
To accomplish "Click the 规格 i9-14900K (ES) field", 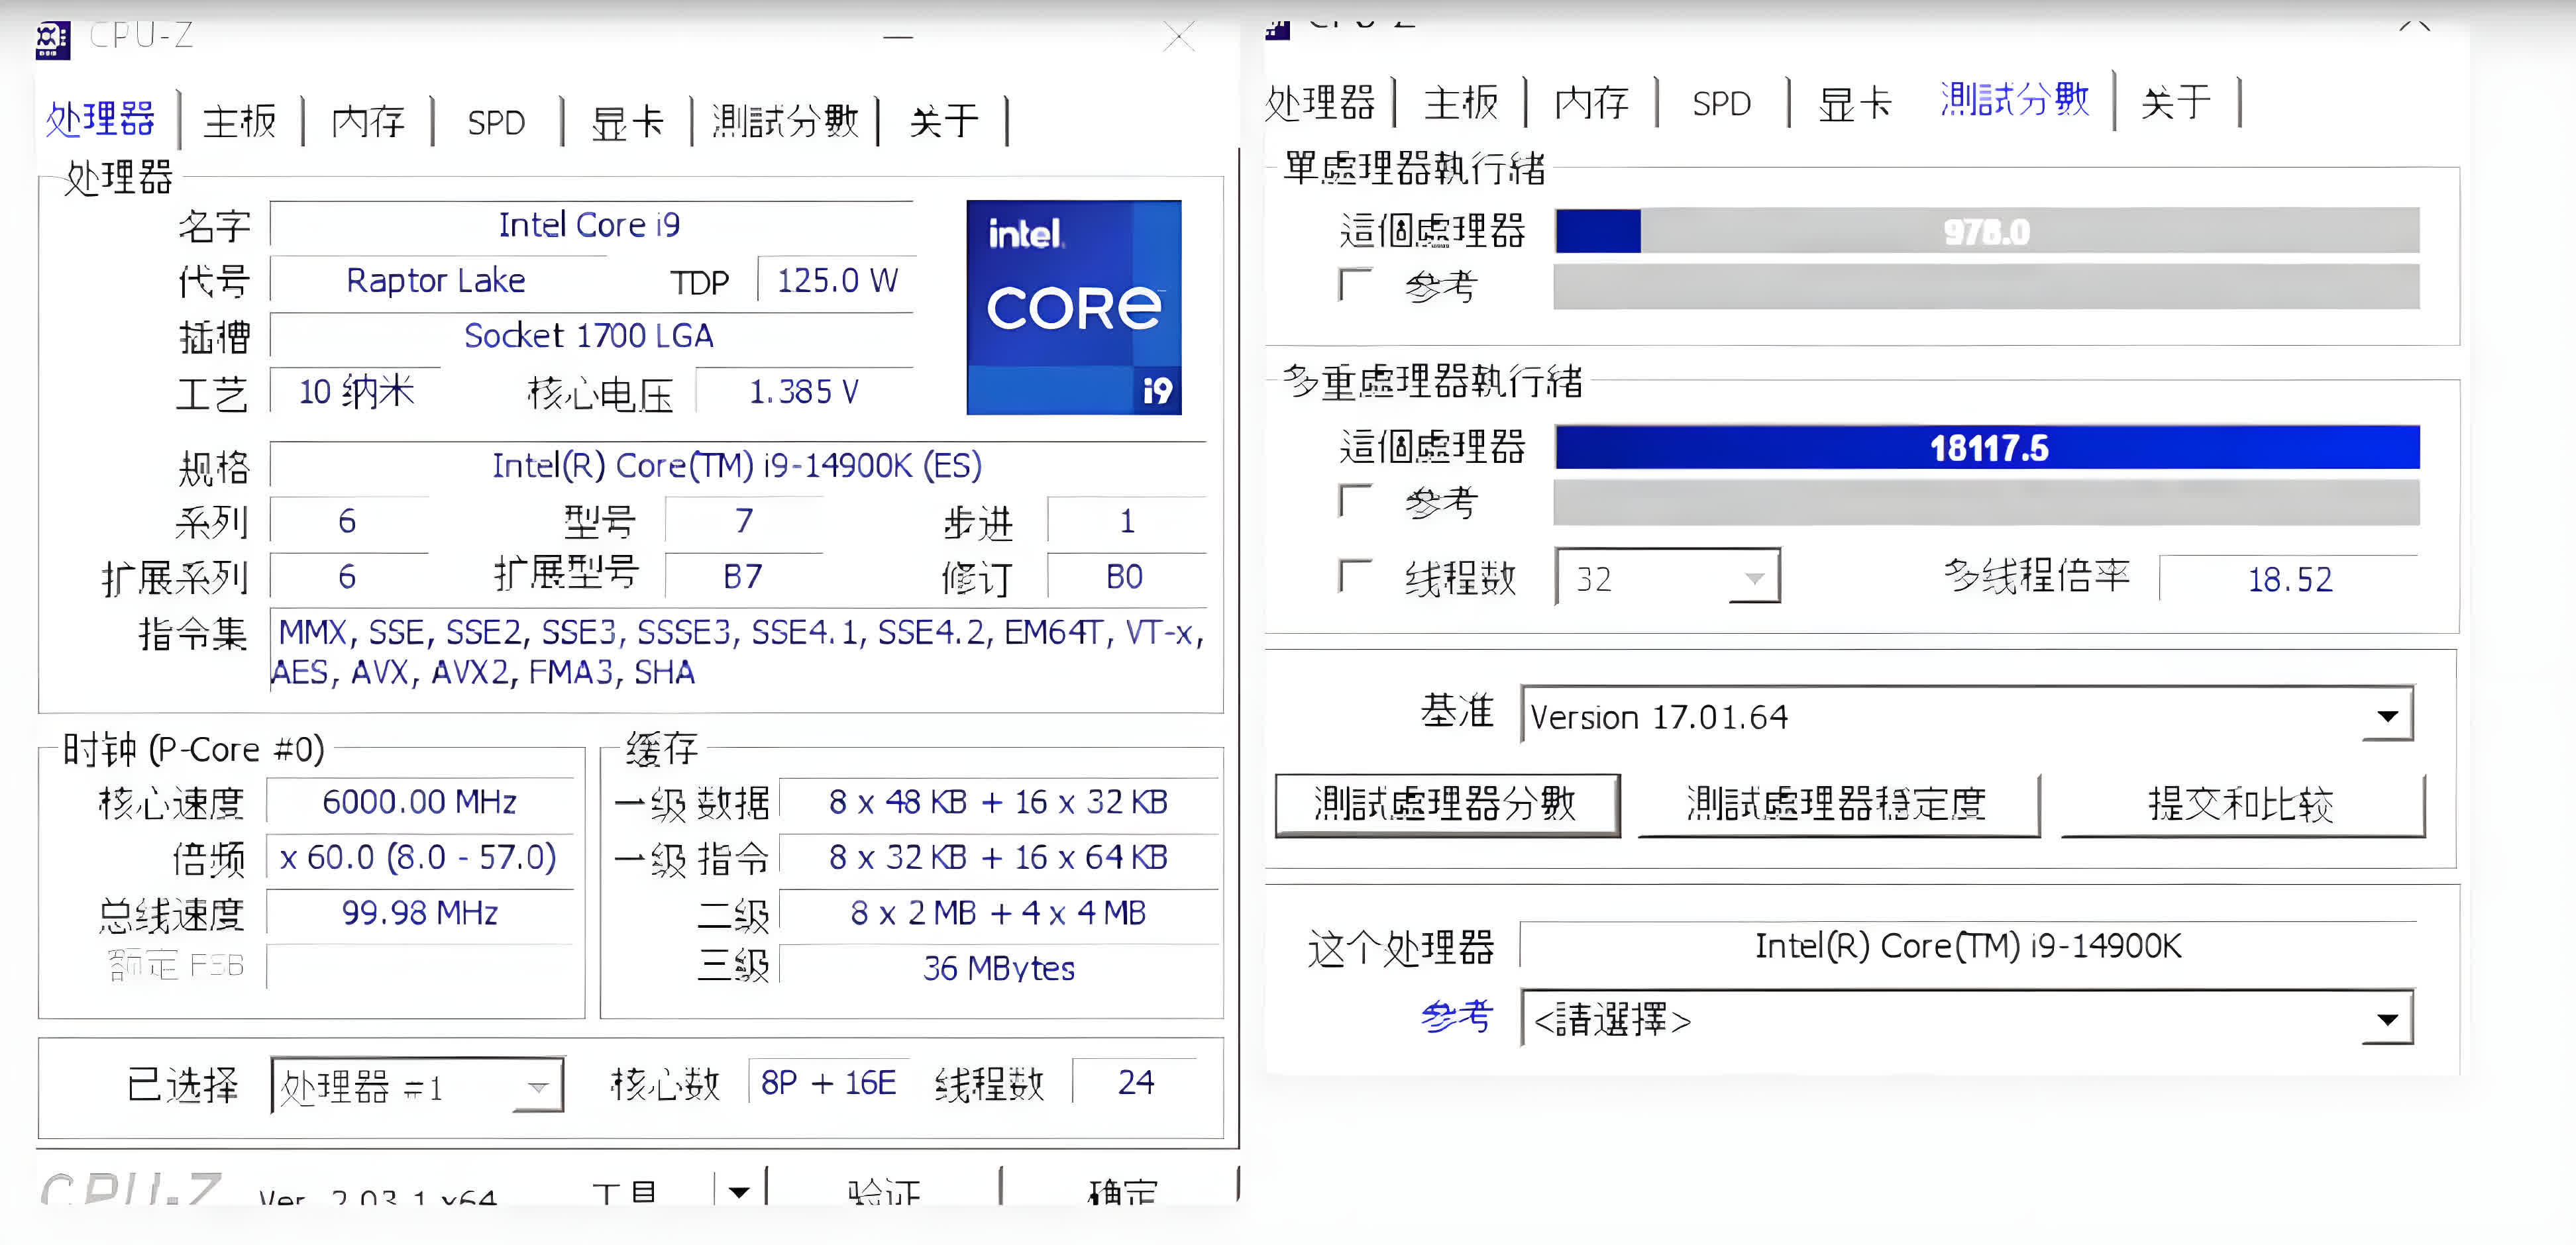I will 737,466.
